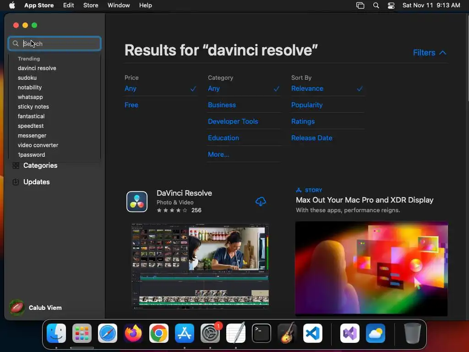Click the Calub Viem account avatar
This screenshot has width=469, height=352.
coord(17,308)
